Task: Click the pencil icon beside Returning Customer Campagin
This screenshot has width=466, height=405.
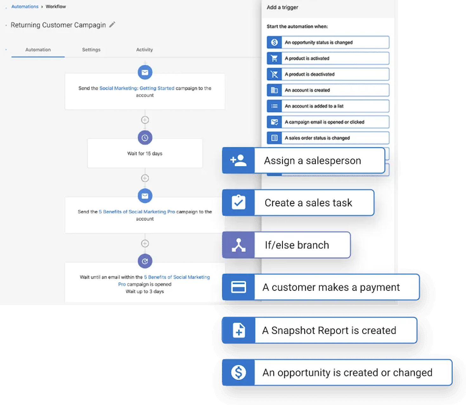Action: 112,25
